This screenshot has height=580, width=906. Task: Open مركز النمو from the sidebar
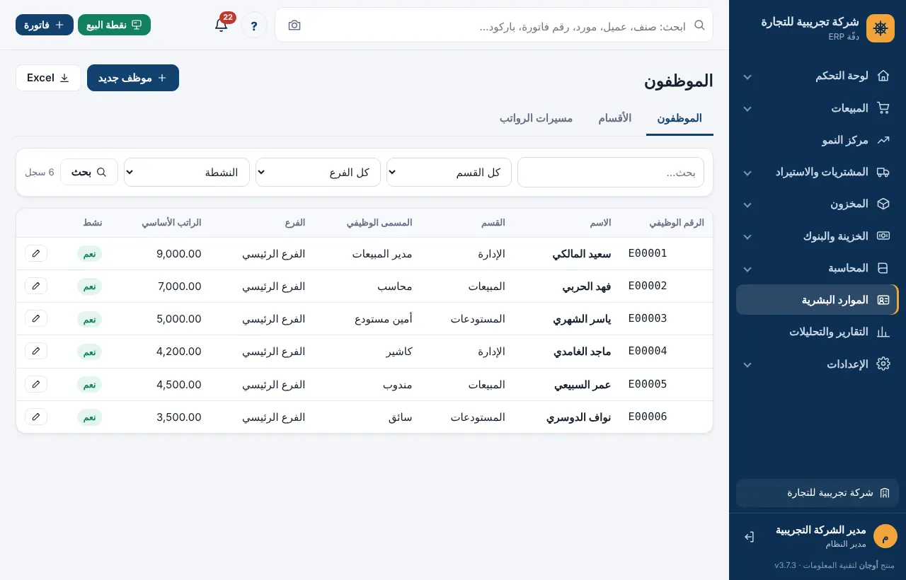point(818,140)
